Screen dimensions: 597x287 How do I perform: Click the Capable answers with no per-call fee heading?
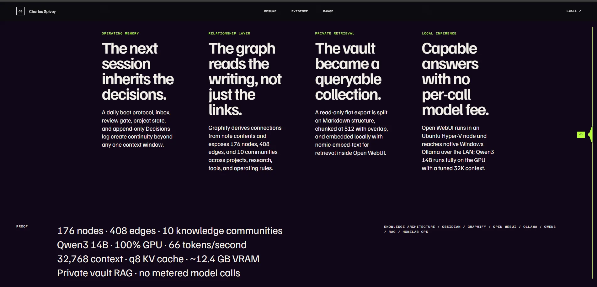point(455,79)
